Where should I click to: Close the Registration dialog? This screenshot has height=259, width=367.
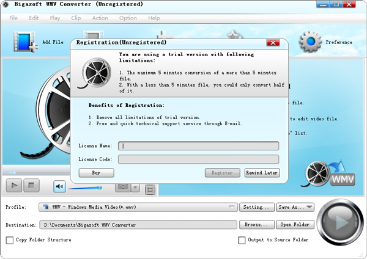[x=273, y=43]
